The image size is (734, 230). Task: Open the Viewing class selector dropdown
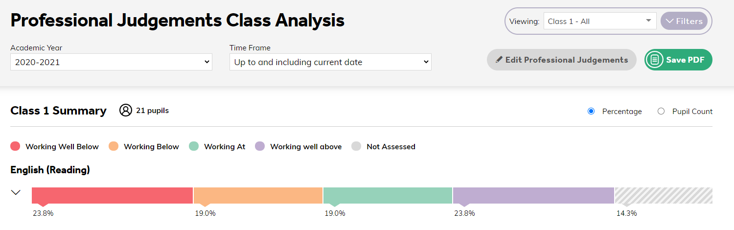[x=600, y=21]
